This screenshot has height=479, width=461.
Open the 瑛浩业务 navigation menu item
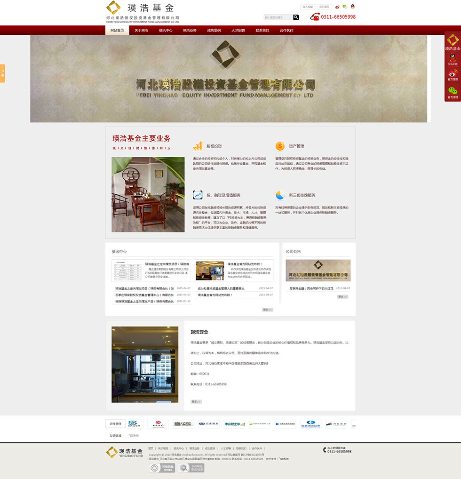pos(190,30)
